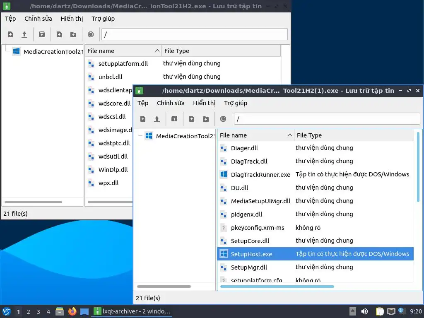Image resolution: width=424 pixels, height=318 pixels.
Task: Open file manager icon in taskbar
Action: pyautogui.click(x=60, y=311)
